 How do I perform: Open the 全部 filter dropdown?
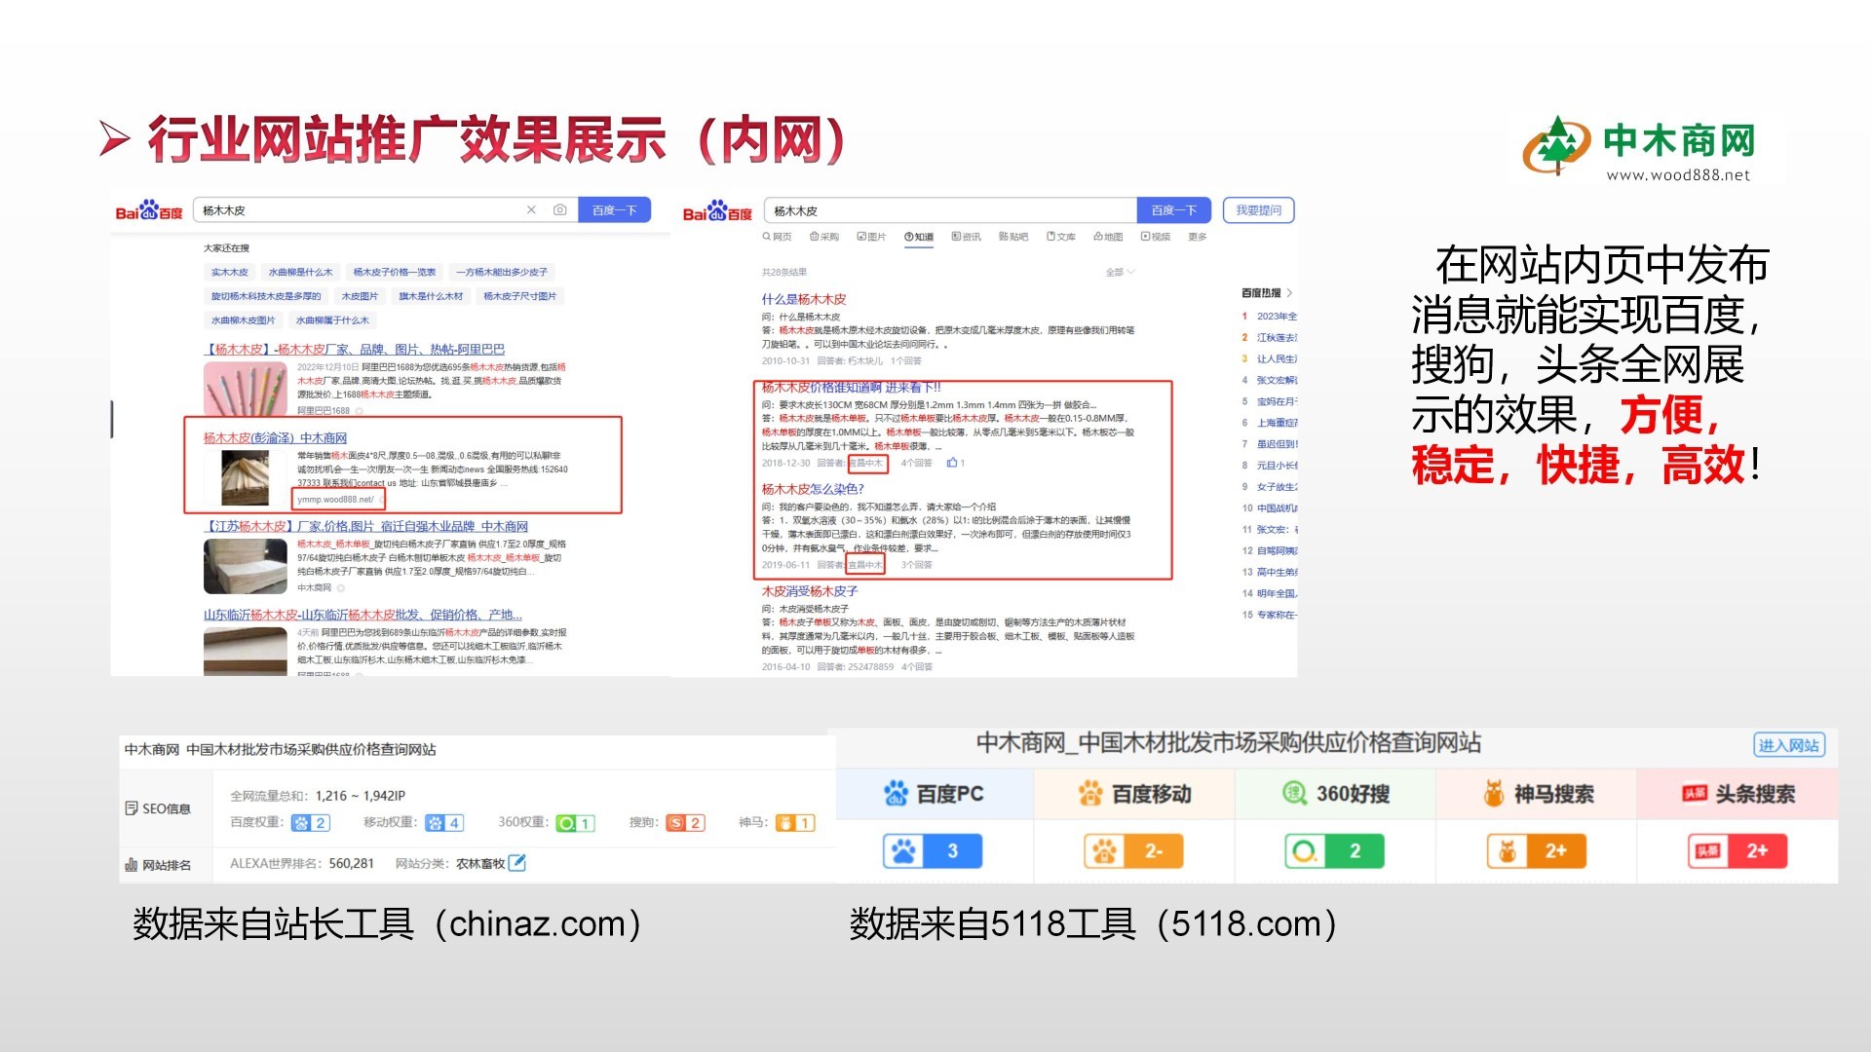pyautogui.click(x=1121, y=273)
